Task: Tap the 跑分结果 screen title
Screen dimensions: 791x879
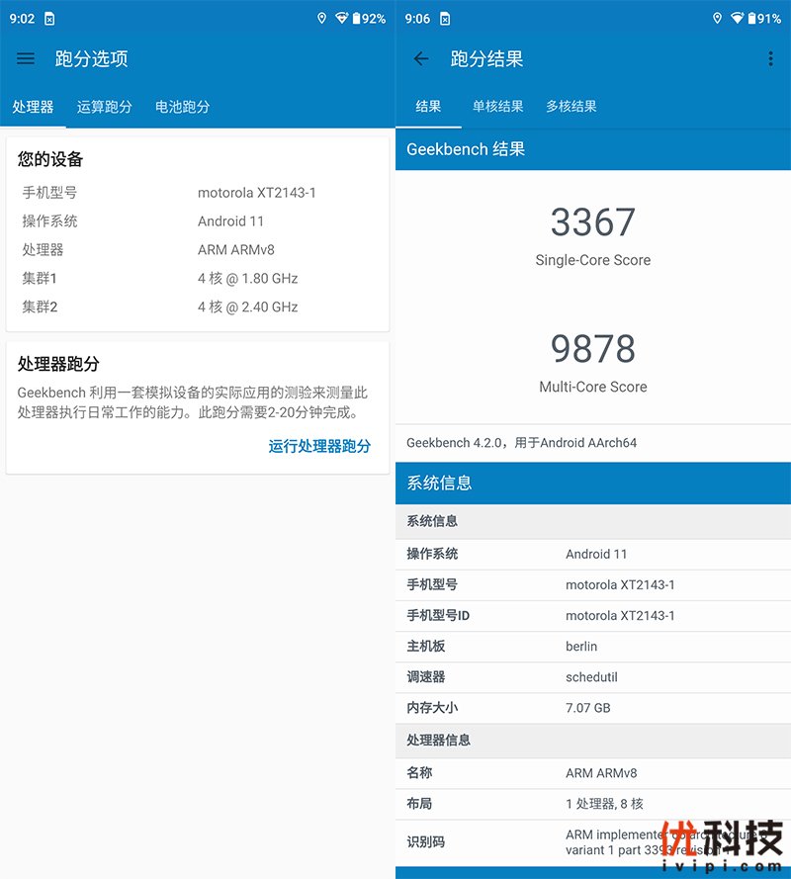Action: 486,59
